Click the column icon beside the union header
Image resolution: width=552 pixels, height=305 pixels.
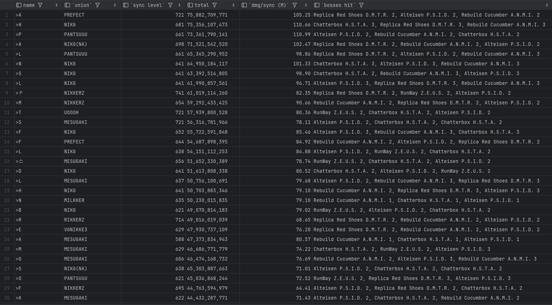click(67, 5)
